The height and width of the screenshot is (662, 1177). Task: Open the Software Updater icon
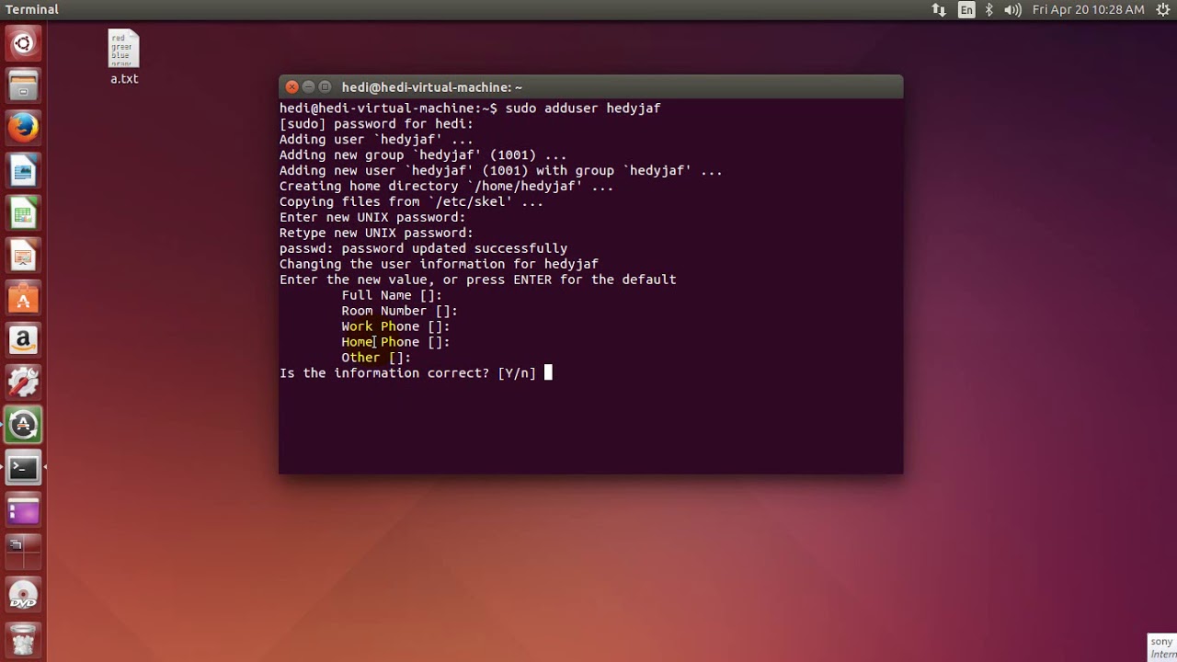point(23,425)
